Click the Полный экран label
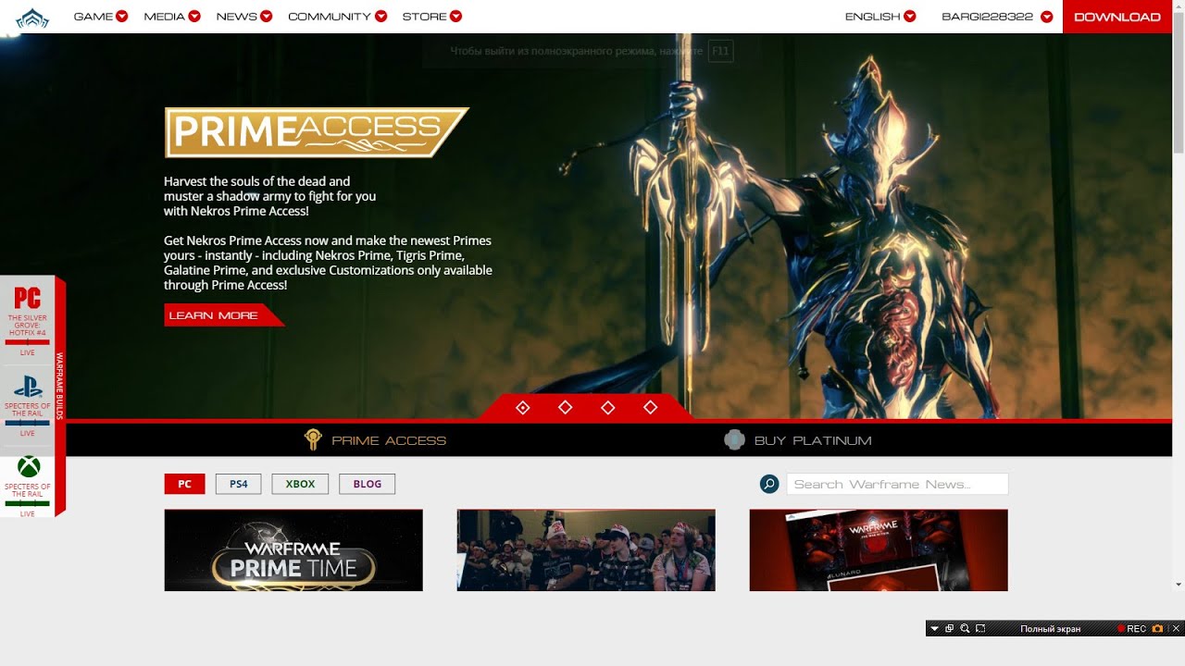This screenshot has height=666, width=1185. tap(1051, 629)
